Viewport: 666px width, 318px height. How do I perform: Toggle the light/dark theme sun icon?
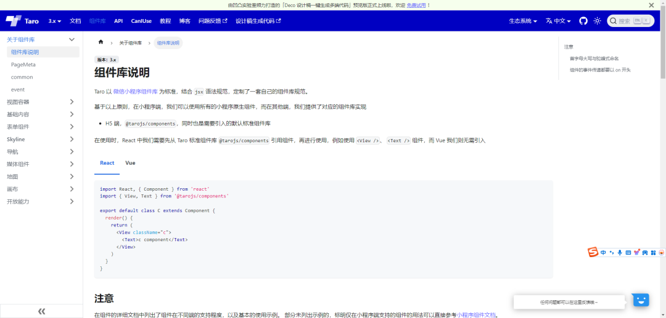[597, 21]
